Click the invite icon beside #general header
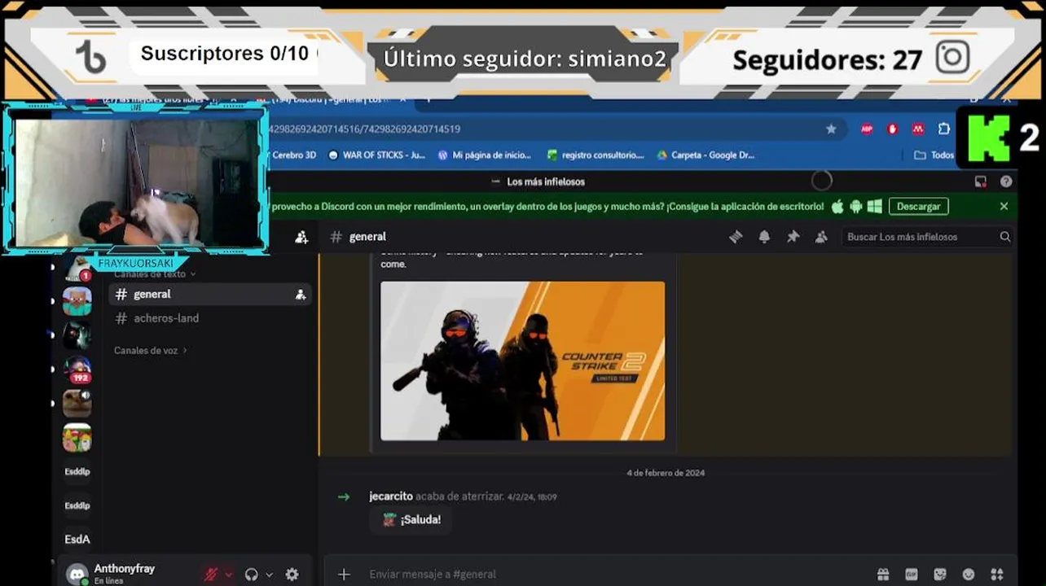 [x=301, y=237]
